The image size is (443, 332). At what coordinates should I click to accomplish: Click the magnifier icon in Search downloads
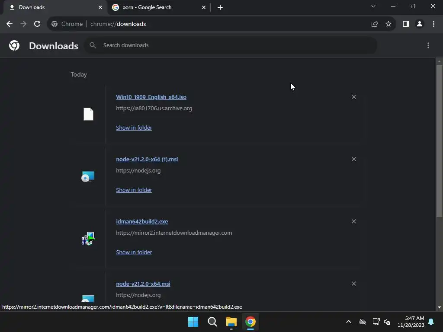93,45
